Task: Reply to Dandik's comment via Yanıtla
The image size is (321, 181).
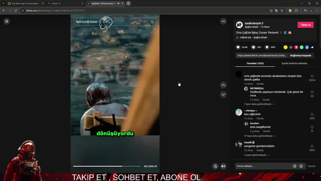Action: (x=260, y=150)
